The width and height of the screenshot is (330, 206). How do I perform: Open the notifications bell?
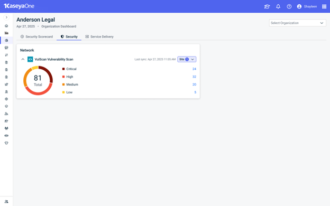[x=278, y=6]
